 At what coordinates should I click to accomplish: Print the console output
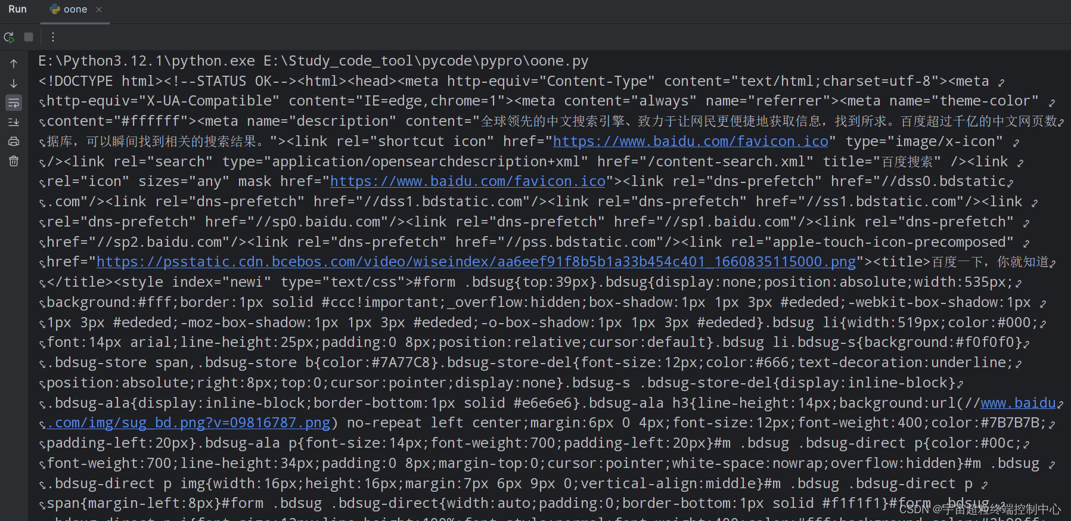(14, 141)
